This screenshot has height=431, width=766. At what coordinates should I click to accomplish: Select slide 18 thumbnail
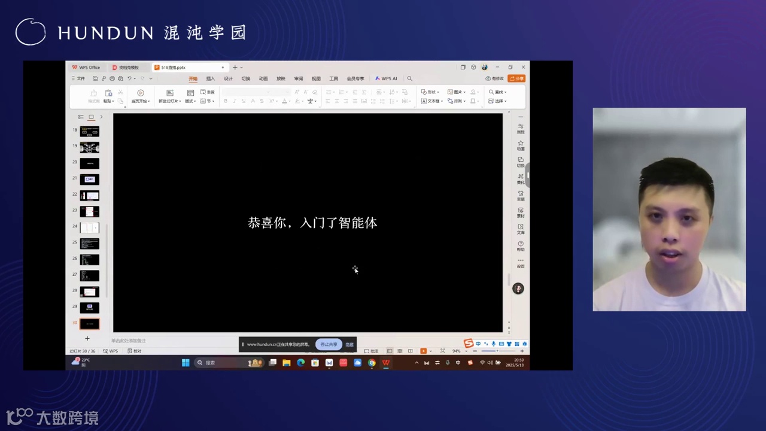click(89, 132)
